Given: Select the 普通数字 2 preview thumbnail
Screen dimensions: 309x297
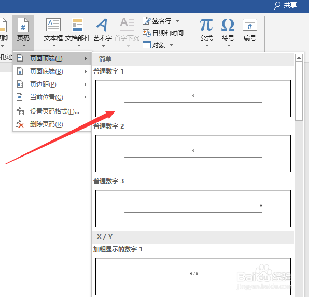Looking at the screenshot, I should 193,153.
